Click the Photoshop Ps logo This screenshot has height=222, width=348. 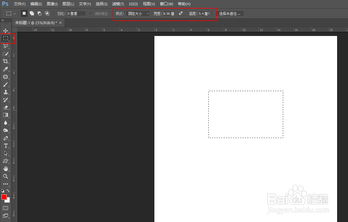tap(5, 4)
